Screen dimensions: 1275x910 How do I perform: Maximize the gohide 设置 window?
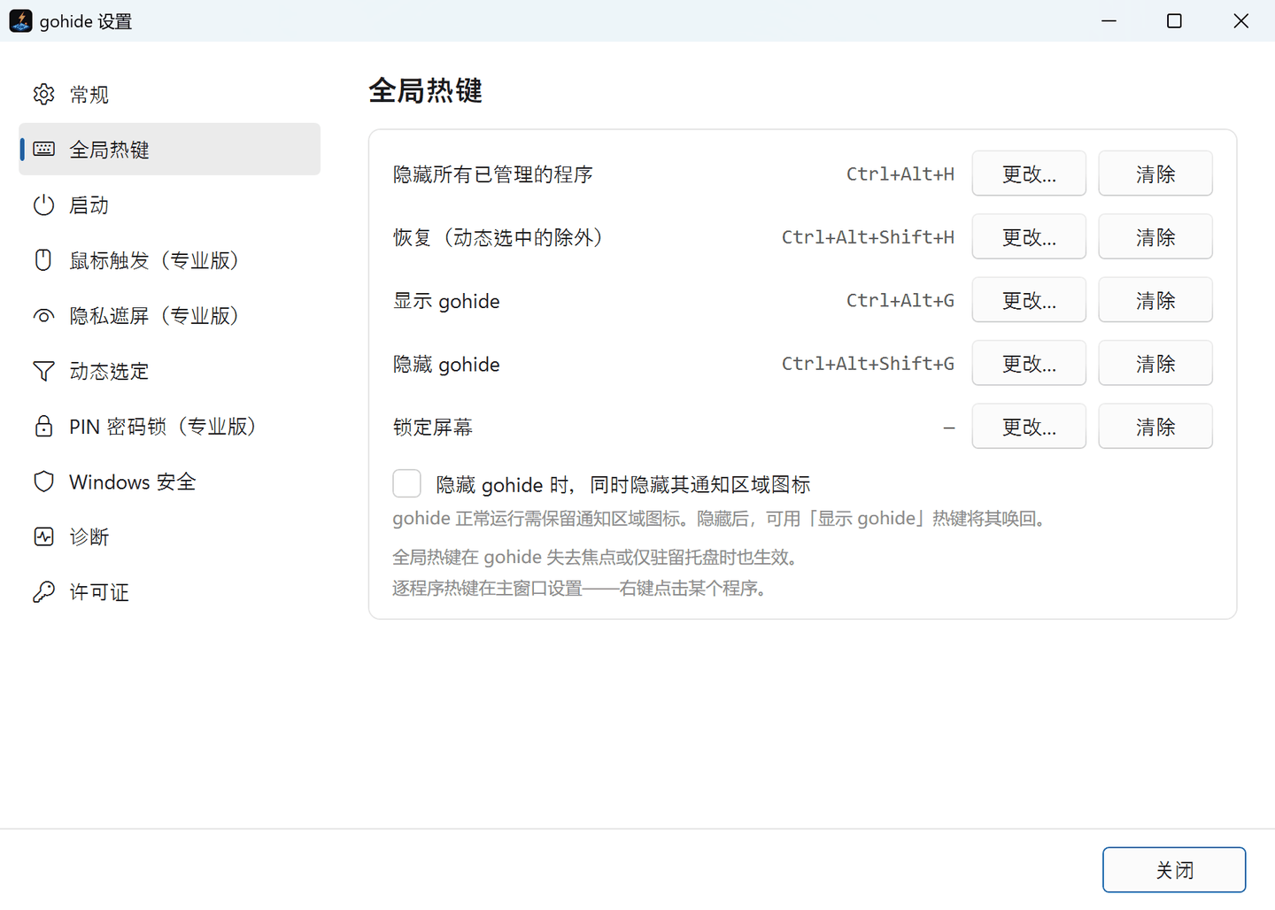click(x=1174, y=20)
